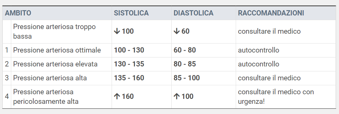Viewport: 339px width, 114px height.
Task: Click the diastolic value 80 - 85
Action: point(185,64)
